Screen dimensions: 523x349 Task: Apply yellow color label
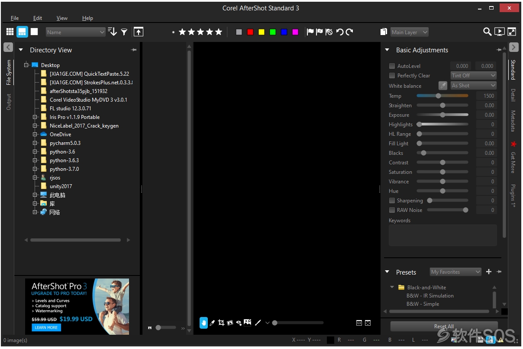pos(261,32)
